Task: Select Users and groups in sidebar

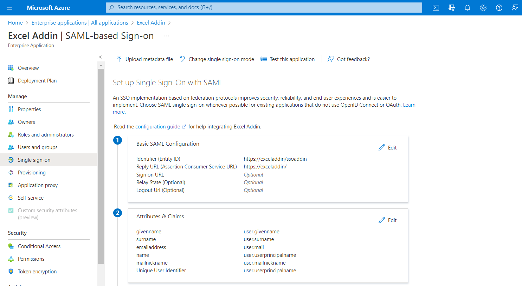Action: coord(38,147)
